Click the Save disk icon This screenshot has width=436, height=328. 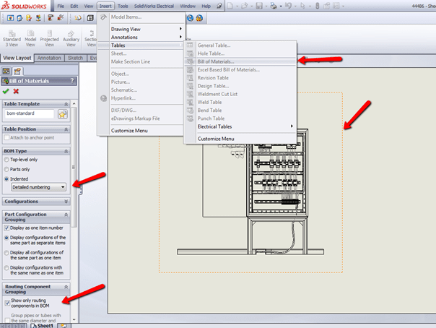tap(259, 6)
